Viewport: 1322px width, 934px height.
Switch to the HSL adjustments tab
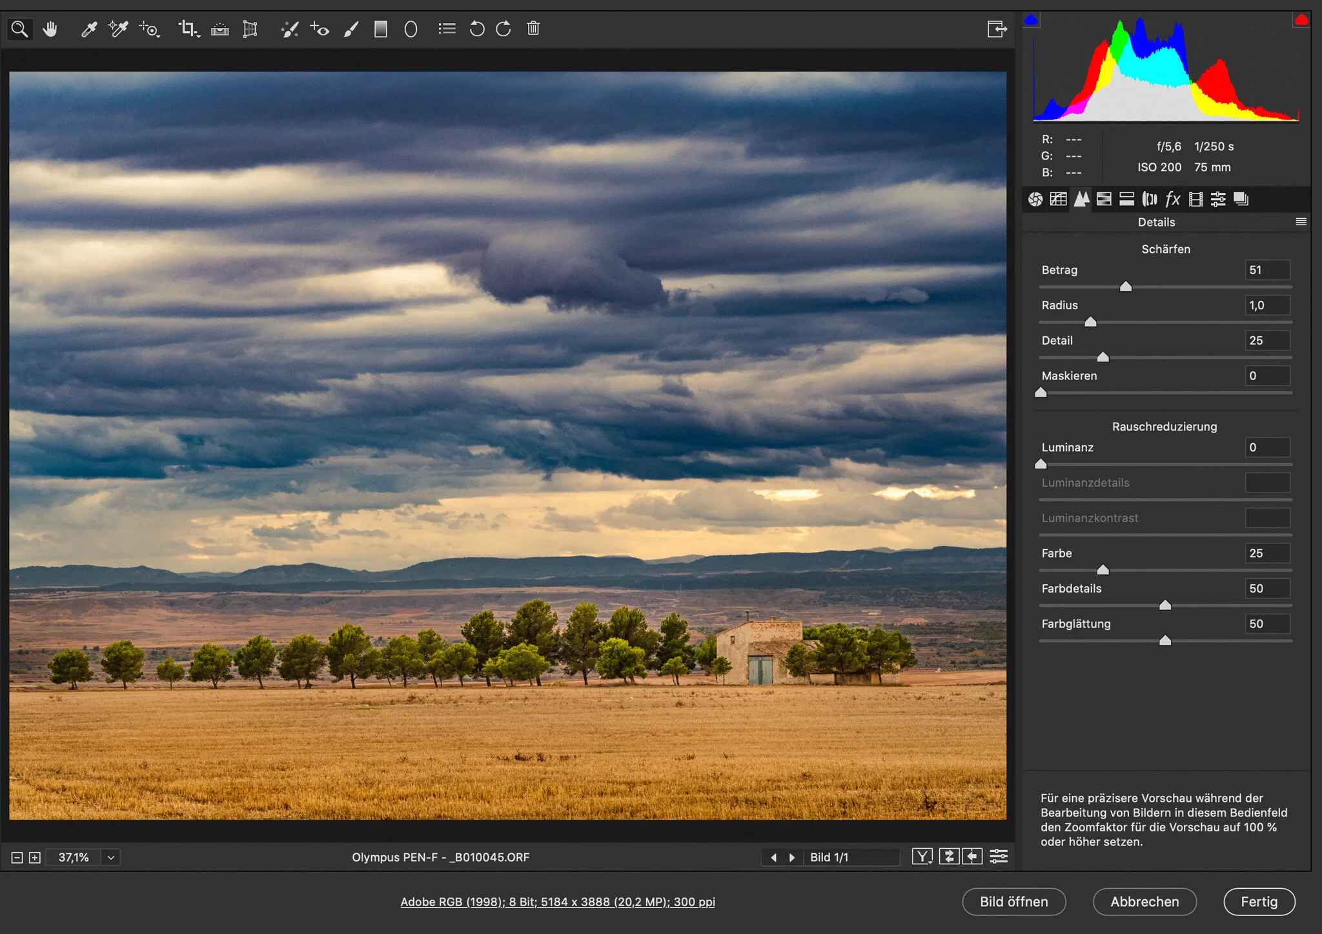(1104, 199)
